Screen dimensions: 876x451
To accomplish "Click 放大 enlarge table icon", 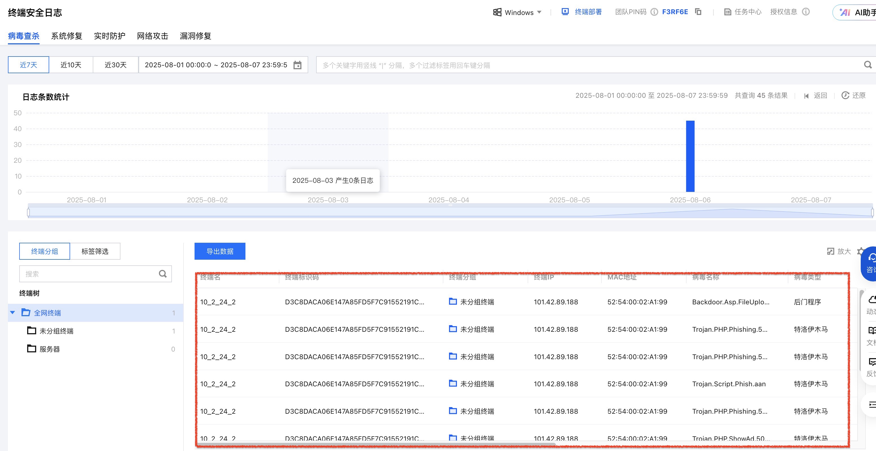I will 830,251.
